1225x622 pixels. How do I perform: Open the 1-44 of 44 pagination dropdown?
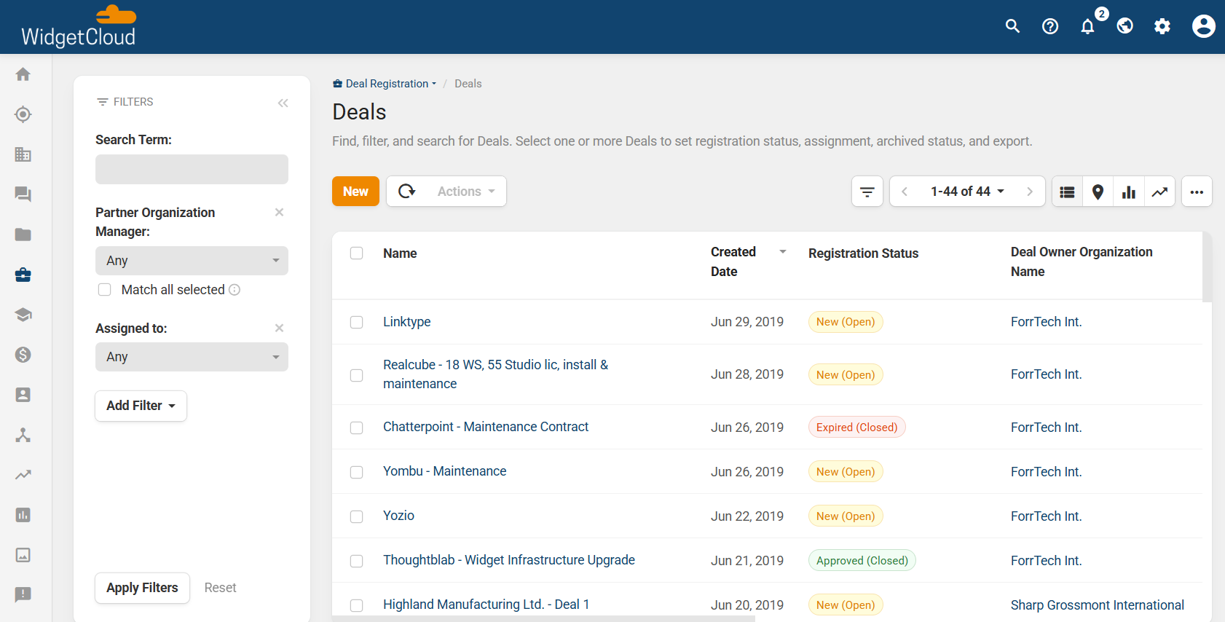click(967, 192)
